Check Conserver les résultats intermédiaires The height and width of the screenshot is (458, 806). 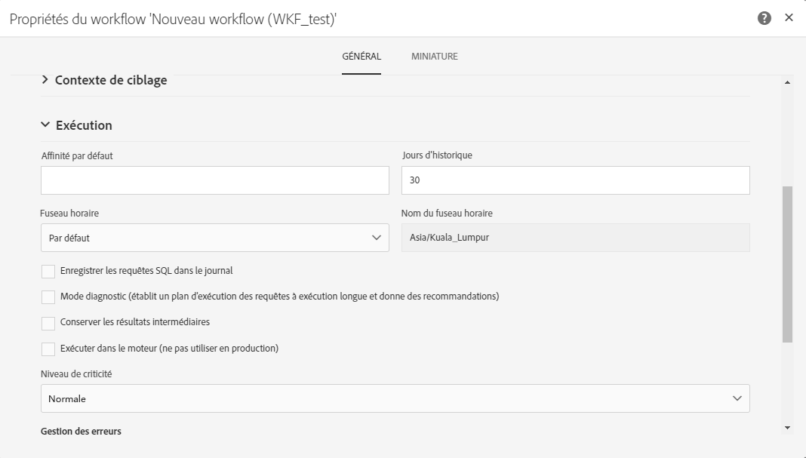pyautogui.click(x=48, y=323)
